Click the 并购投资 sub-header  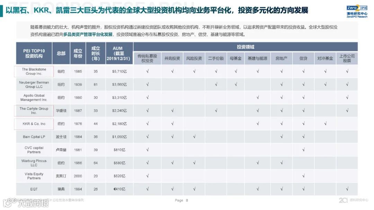pos(172,58)
